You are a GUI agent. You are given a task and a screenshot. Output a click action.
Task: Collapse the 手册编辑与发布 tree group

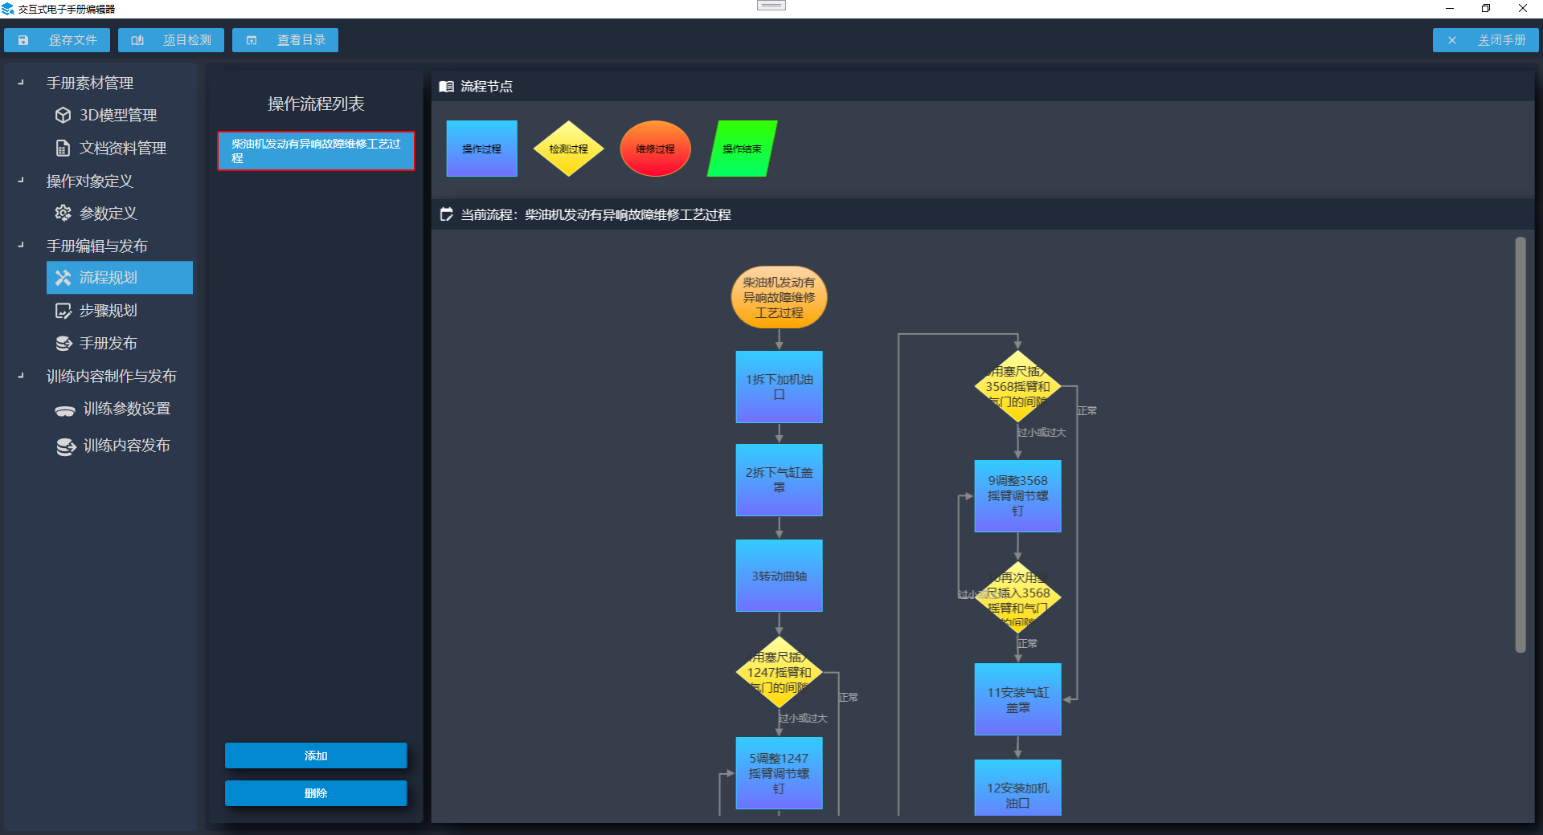[22, 246]
